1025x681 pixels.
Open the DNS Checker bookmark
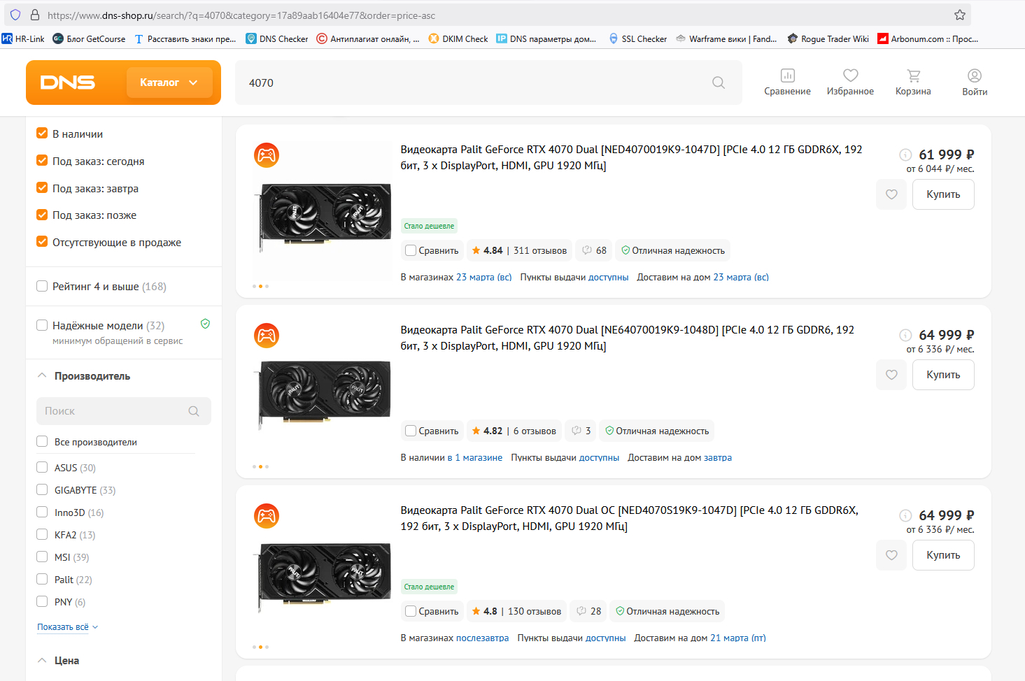tap(277, 39)
